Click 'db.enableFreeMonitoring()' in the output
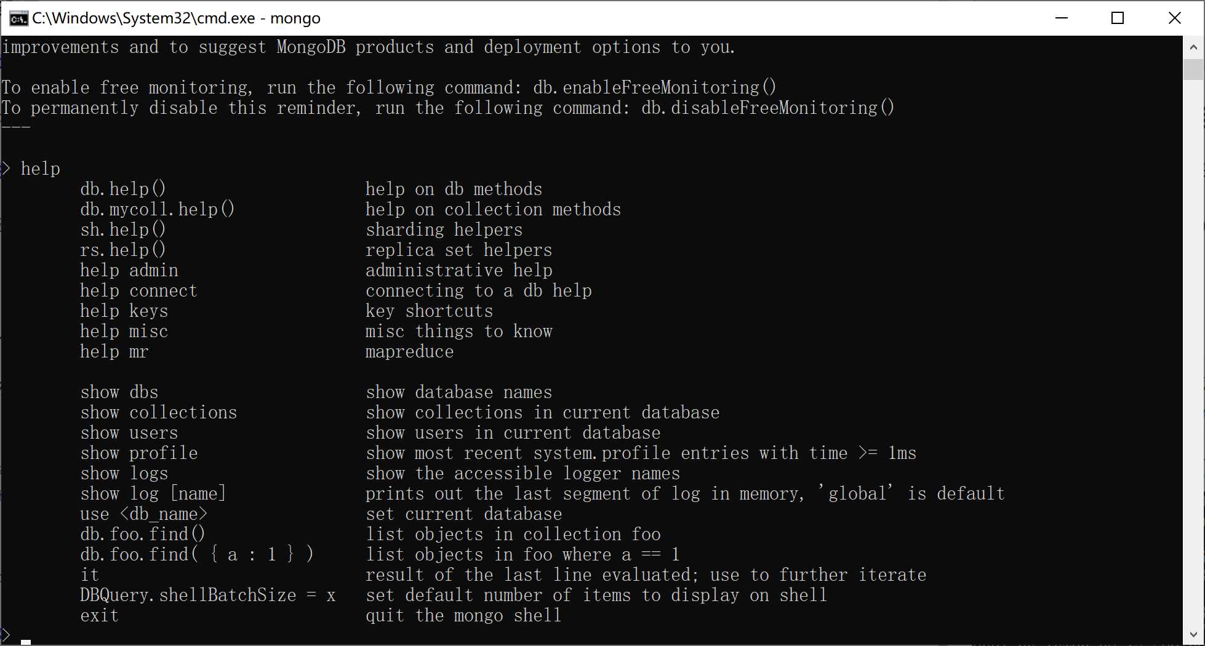 click(654, 87)
